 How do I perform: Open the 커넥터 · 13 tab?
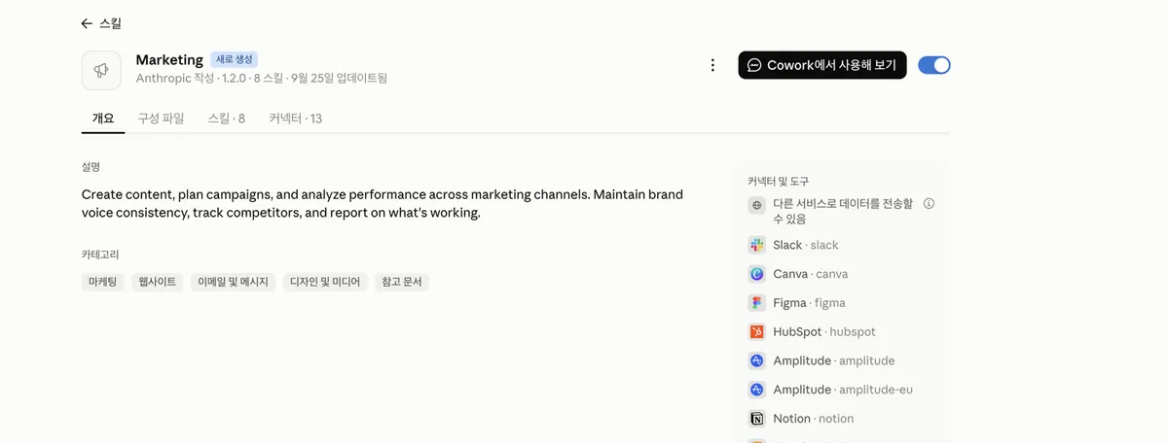pyautogui.click(x=296, y=119)
